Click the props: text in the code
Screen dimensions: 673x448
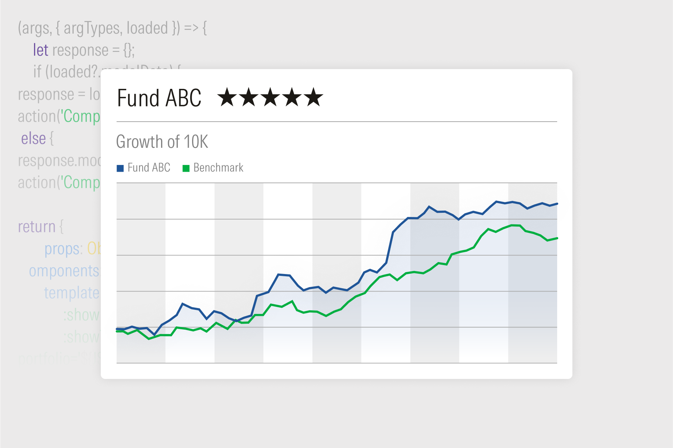point(64,249)
